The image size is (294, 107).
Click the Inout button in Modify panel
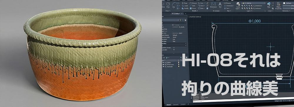(x=192, y=6)
